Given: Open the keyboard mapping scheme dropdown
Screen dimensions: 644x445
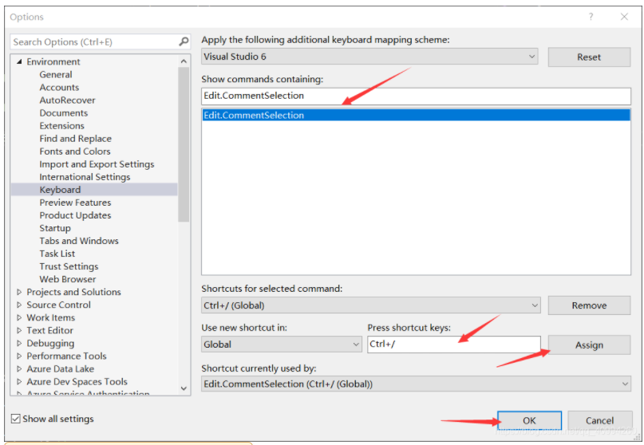Looking at the screenshot, I should (532, 57).
